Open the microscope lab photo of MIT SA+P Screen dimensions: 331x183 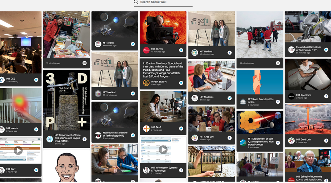[x=163, y=107]
